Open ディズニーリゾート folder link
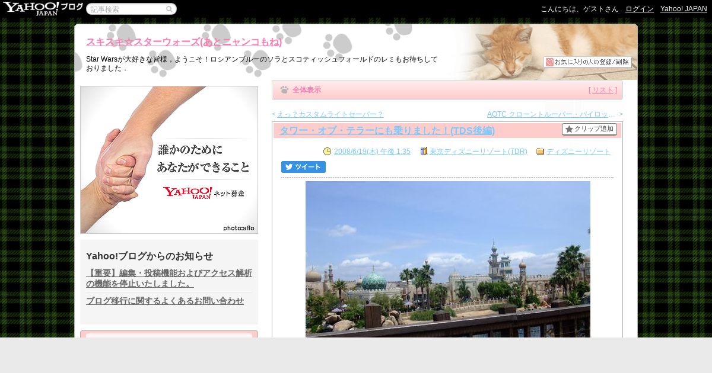This screenshot has height=373, width=712. [578, 152]
